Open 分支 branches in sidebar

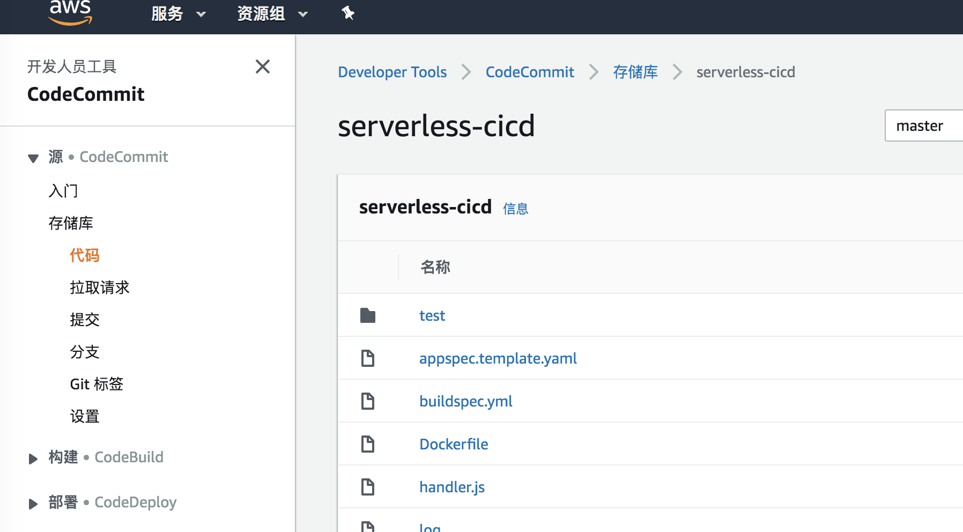[85, 352]
